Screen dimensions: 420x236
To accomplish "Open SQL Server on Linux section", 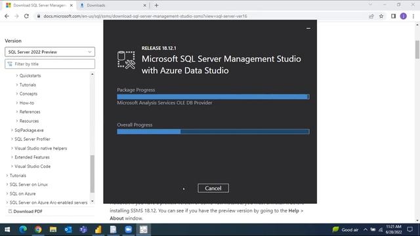I will (x=29, y=184).
